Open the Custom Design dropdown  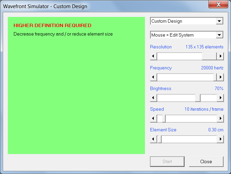click(187, 21)
